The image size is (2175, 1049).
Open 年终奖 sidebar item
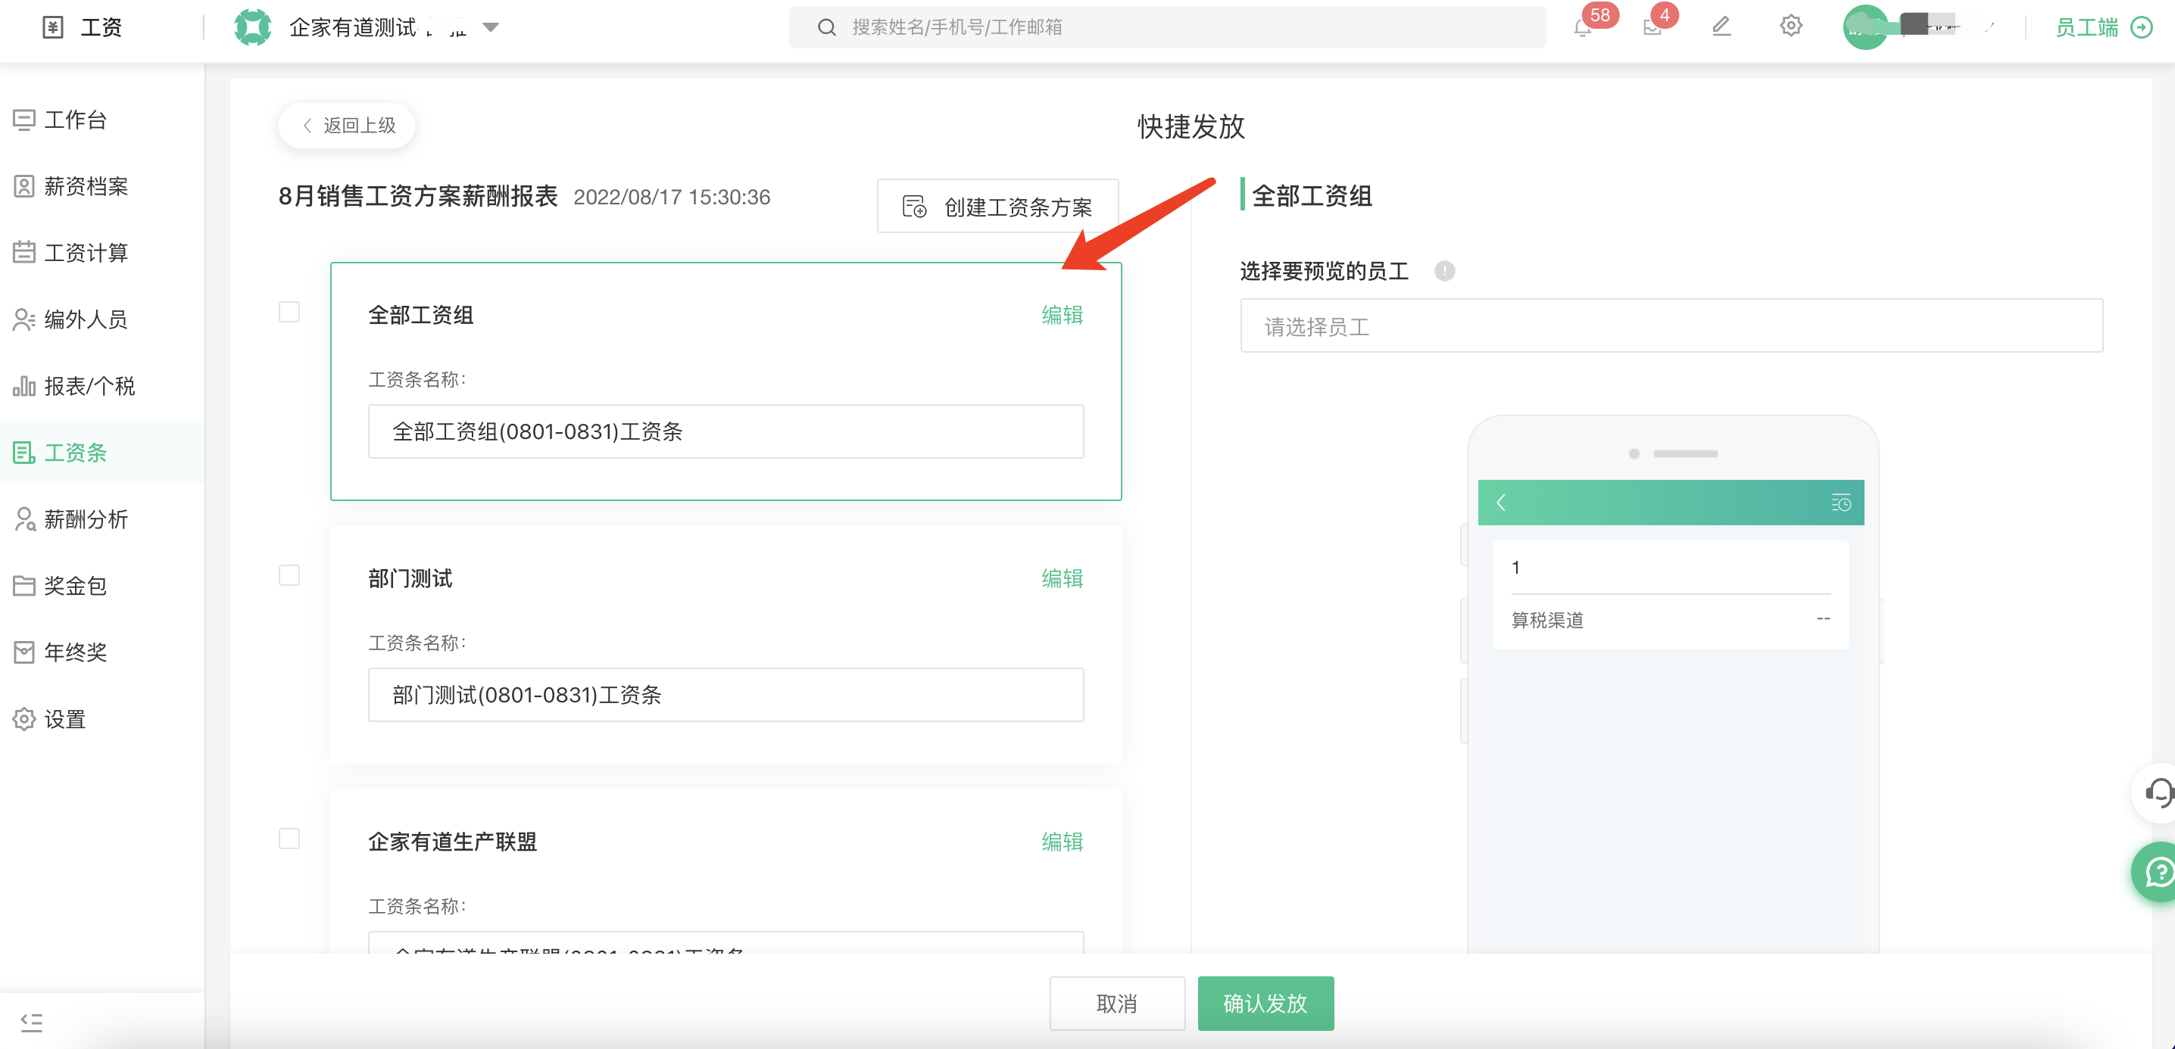101,652
